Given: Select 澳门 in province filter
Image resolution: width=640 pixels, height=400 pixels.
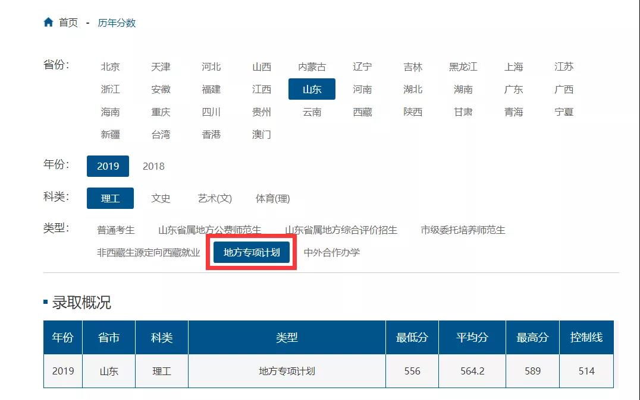Looking at the screenshot, I should (x=262, y=134).
